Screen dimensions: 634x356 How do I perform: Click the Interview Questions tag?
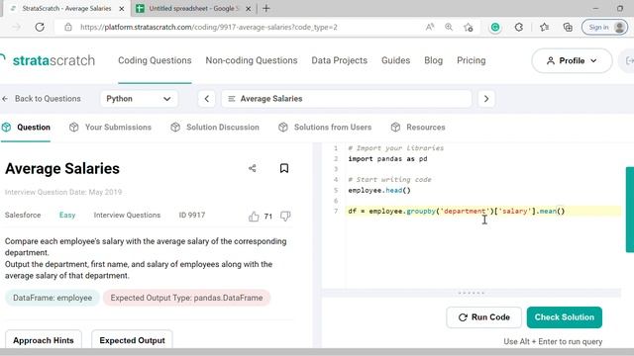127,216
